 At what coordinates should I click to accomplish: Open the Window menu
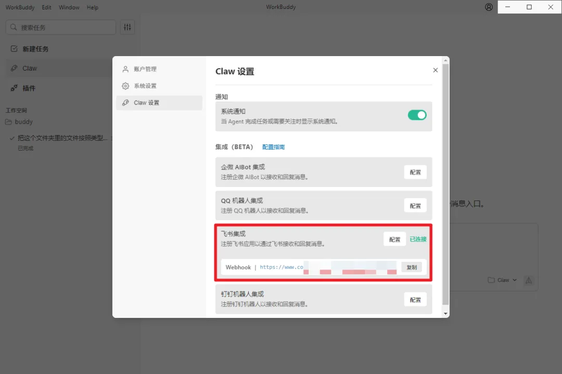[69, 7]
